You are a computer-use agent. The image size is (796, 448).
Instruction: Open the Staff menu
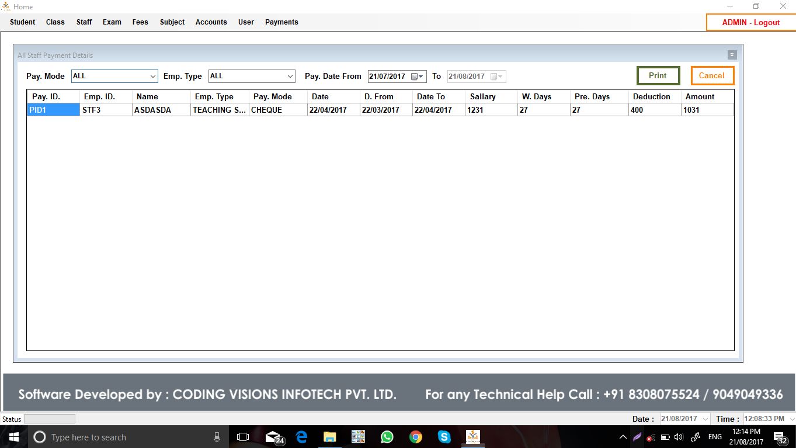(84, 22)
